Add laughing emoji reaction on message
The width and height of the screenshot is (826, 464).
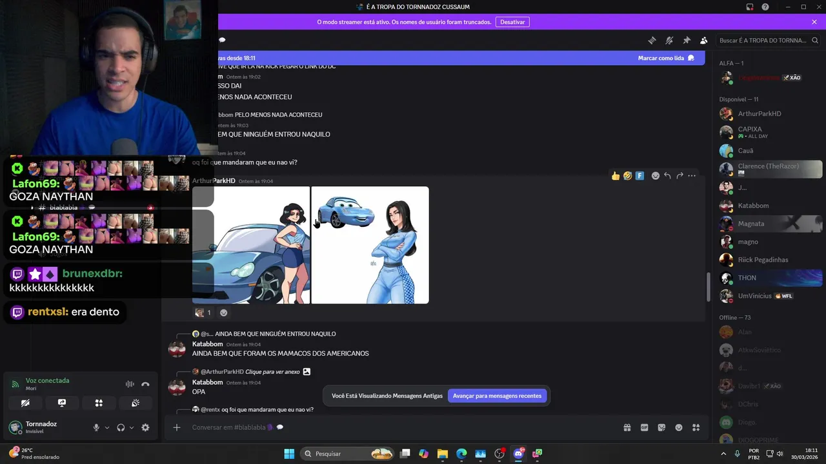pos(627,175)
